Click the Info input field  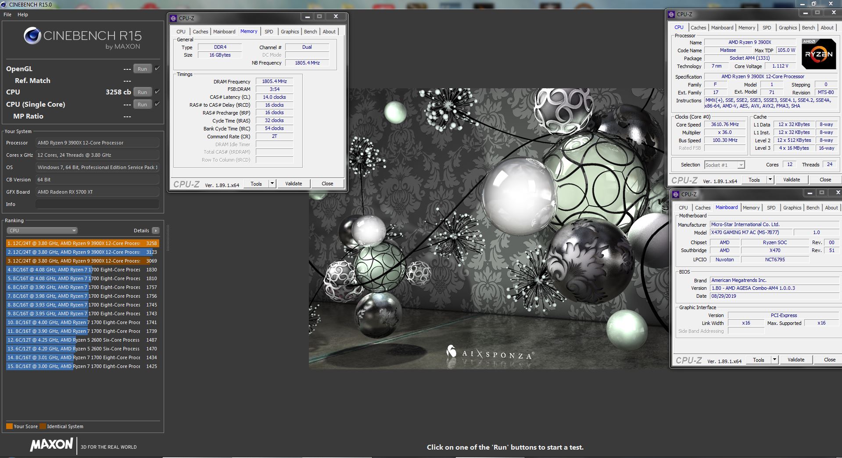(97, 204)
